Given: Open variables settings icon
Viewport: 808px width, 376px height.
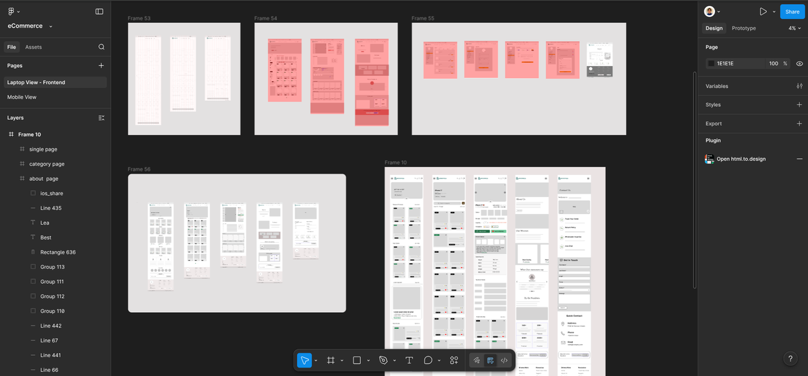Looking at the screenshot, I should (799, 86).
